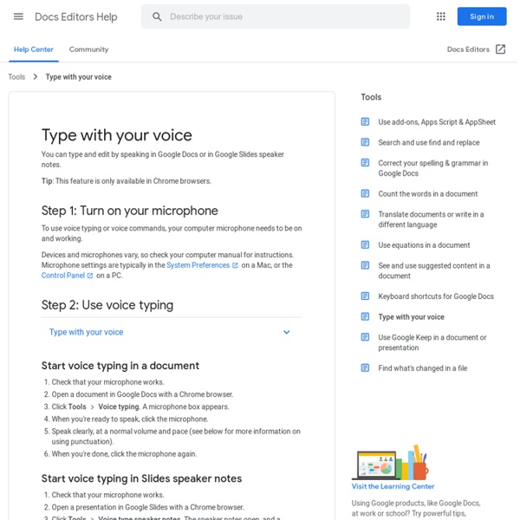Viewport: 520px width, 520px height.
Task: Click the Type with your voice breadcrumb text
Action: click(78, 77)
